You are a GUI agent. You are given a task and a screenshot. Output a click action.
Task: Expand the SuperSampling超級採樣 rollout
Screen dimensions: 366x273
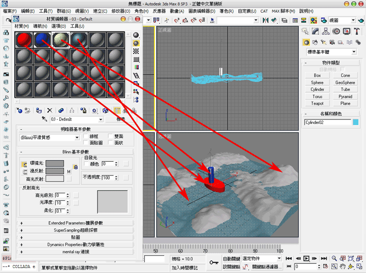coord(76,230)
